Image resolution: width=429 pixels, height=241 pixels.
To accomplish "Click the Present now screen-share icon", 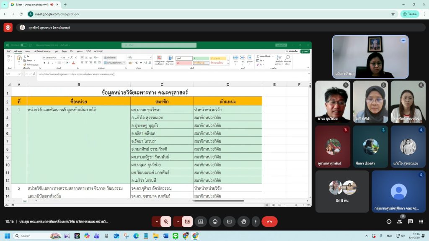I will click(201, 222).
